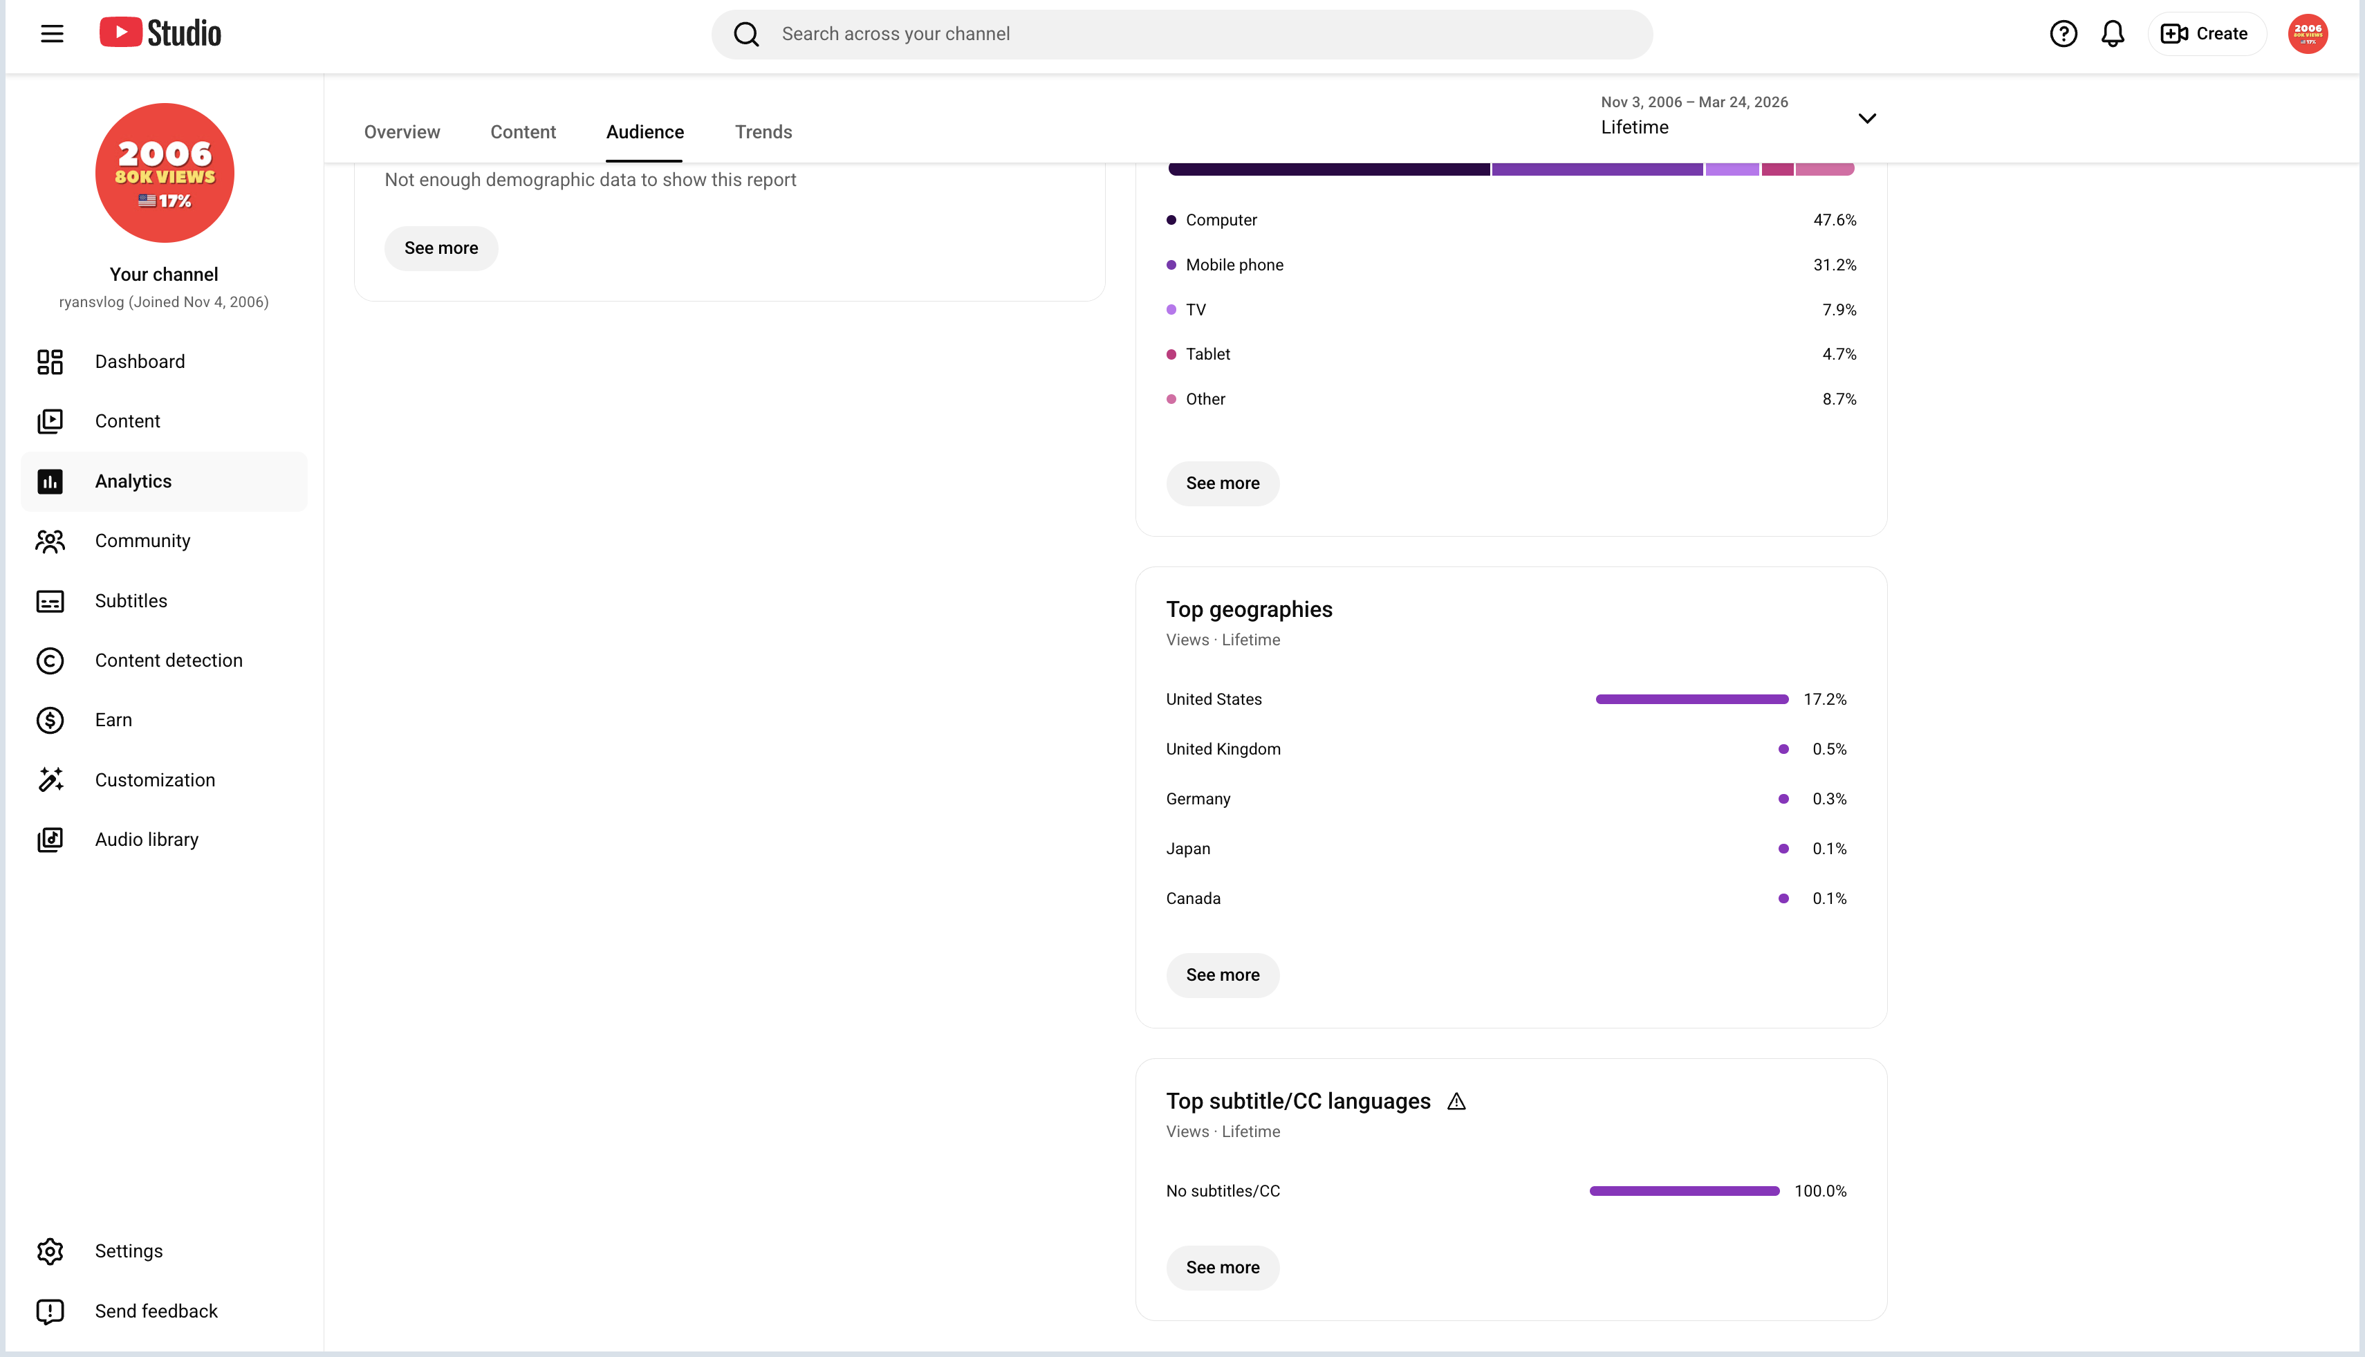Click the Earn dollar icon
This screenshot has height=1357, width=2365.
pyautogui.click(x=50, y=721)
